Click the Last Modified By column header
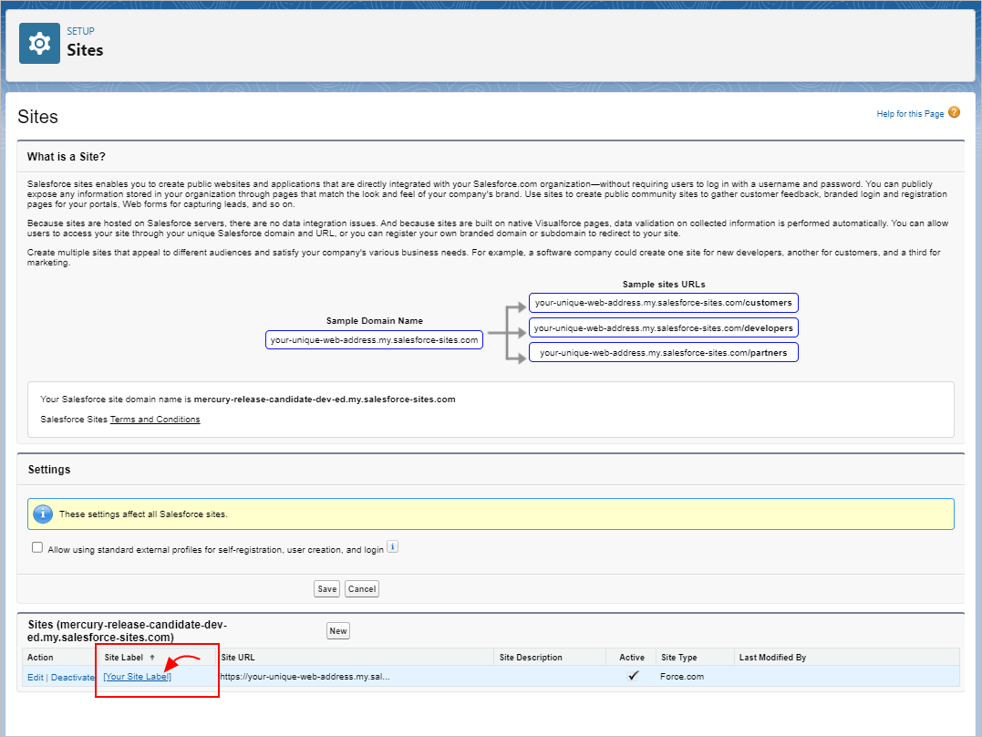This screenshot has width=982, height=737. (x=772, y=658)
